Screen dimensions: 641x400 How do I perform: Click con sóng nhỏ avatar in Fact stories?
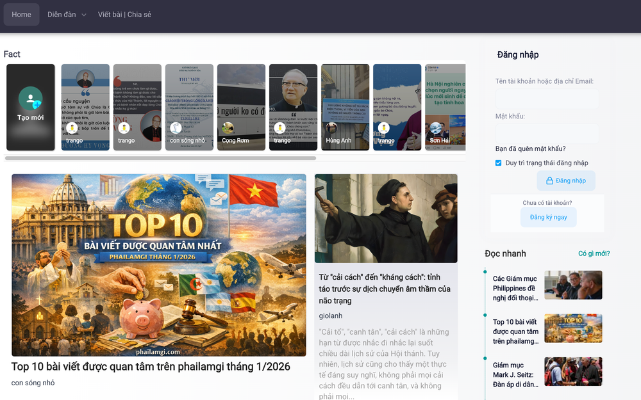coord(175,128)
